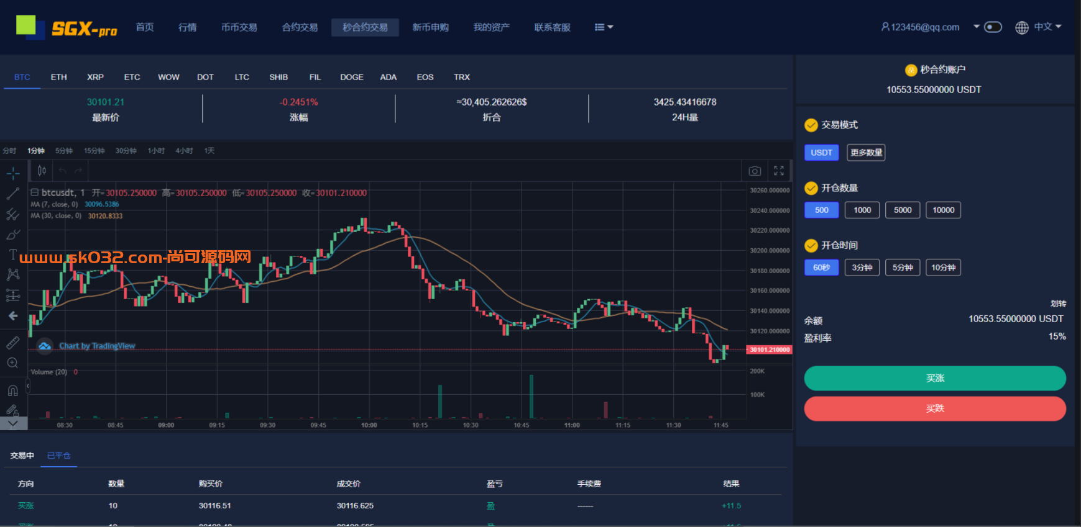1081x527 pixels.
Task: Select the prediction and measurement tool
Action: click(13, 295)
